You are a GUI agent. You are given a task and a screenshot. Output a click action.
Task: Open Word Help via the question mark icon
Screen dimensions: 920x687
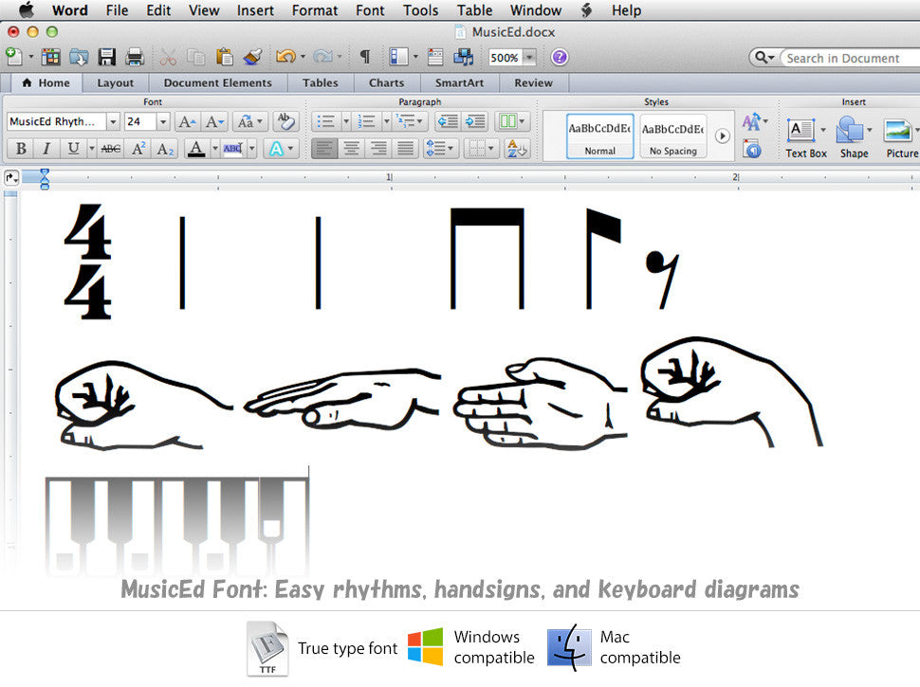tap(561, 56)
